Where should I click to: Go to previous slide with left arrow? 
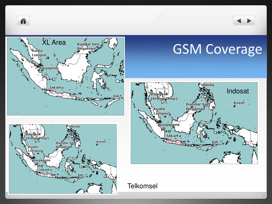click(239, 21)
